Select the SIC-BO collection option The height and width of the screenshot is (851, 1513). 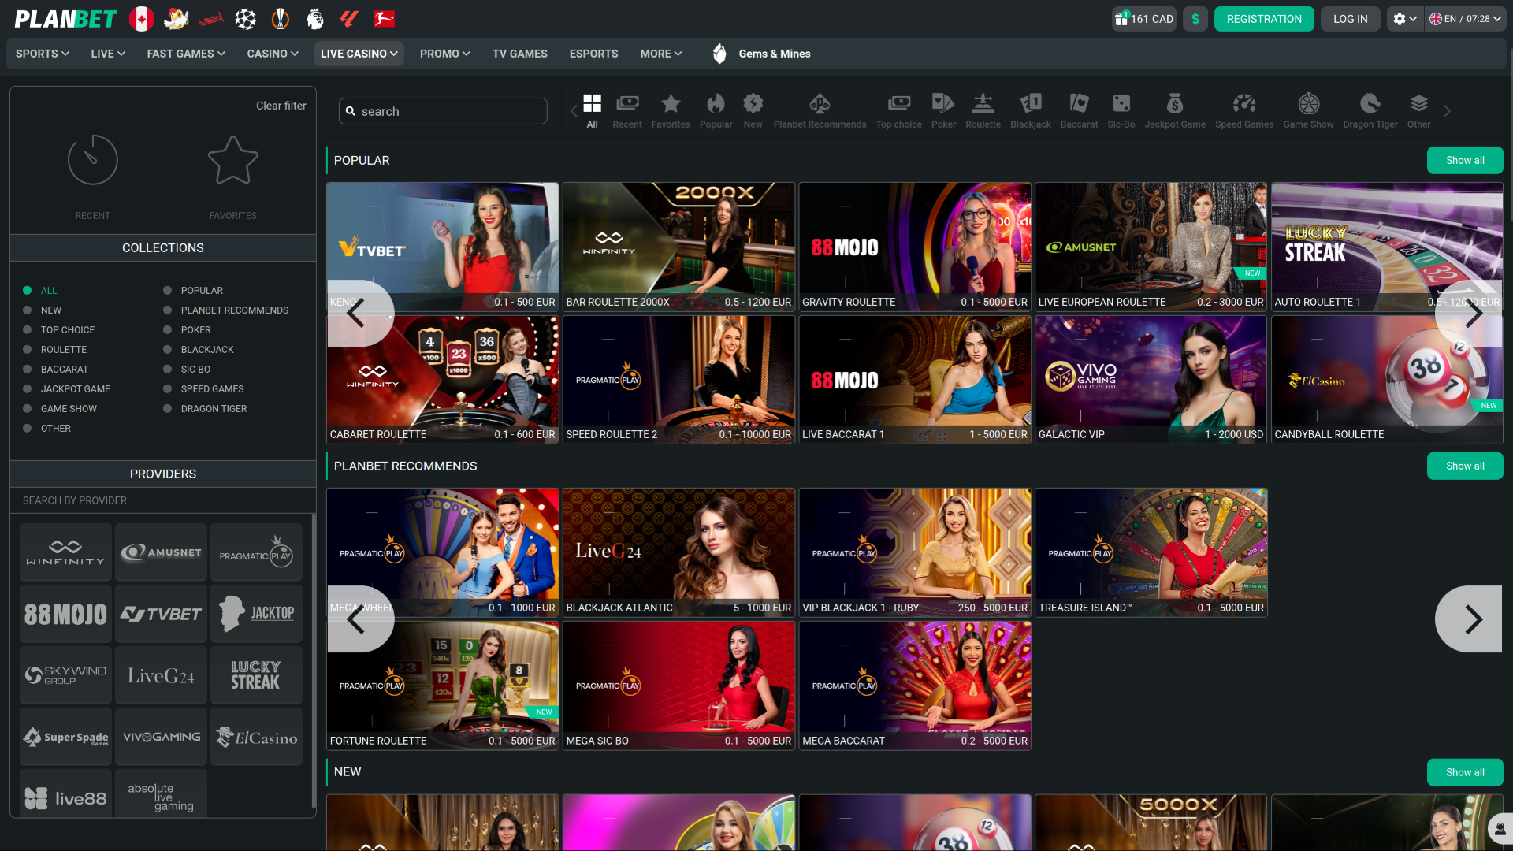(x=166, y=369)
